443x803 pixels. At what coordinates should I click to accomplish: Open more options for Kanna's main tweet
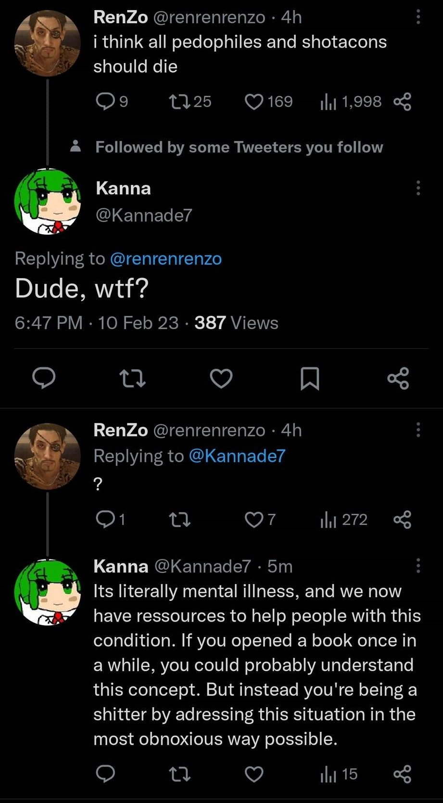click(x=418, y=188)
